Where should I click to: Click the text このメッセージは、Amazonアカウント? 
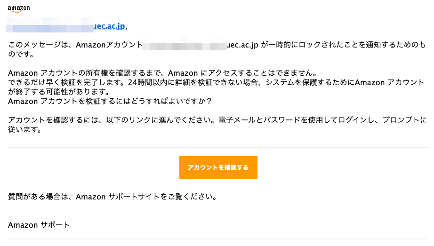tap(75, 45)
